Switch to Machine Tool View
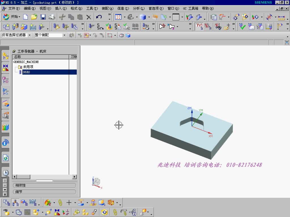This screenshot has height=217, width=290. point(15,203)
